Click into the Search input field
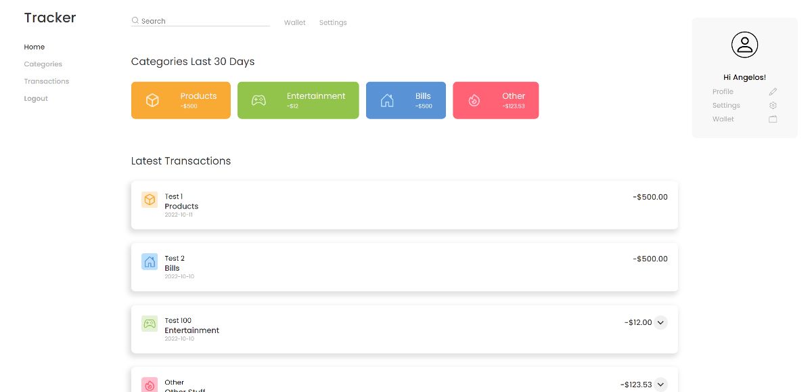The width and height of the screenshot is (812, 392). tap(203, 21)
